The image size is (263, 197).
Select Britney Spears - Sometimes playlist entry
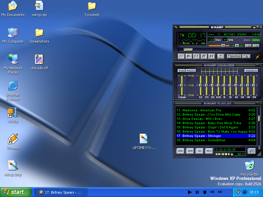coord(202,140)
